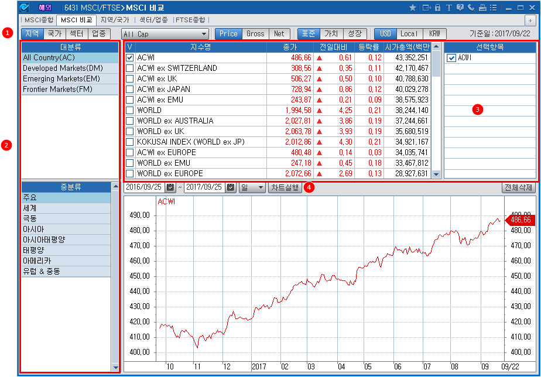Select Frontier Markets(FM) in 대분류
This screenshot has width=541, height=377.
click(x=70, y=90)
